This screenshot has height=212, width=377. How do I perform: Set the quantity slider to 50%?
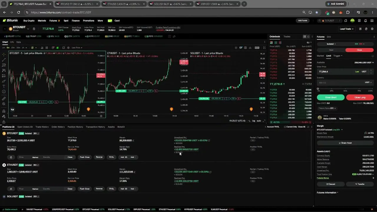[345, 89]
